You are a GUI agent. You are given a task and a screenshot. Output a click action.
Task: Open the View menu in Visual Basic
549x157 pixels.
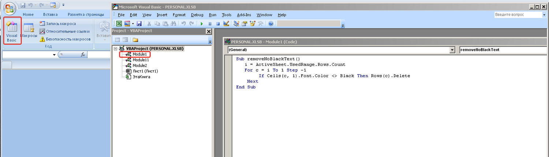point(147,15)
